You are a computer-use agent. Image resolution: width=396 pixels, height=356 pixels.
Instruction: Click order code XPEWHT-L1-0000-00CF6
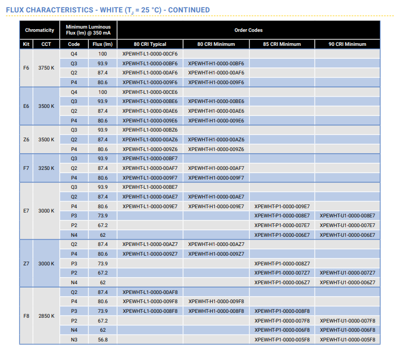(x=150, y=54)
